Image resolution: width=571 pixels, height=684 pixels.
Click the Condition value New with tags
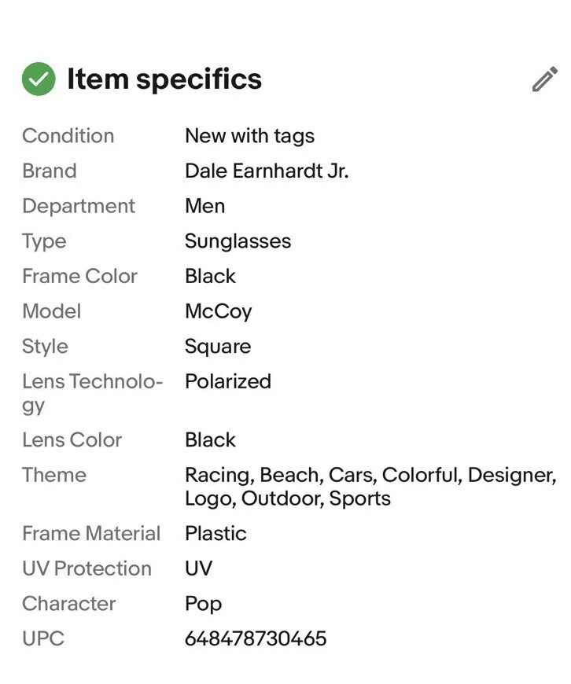pos(249,136)
